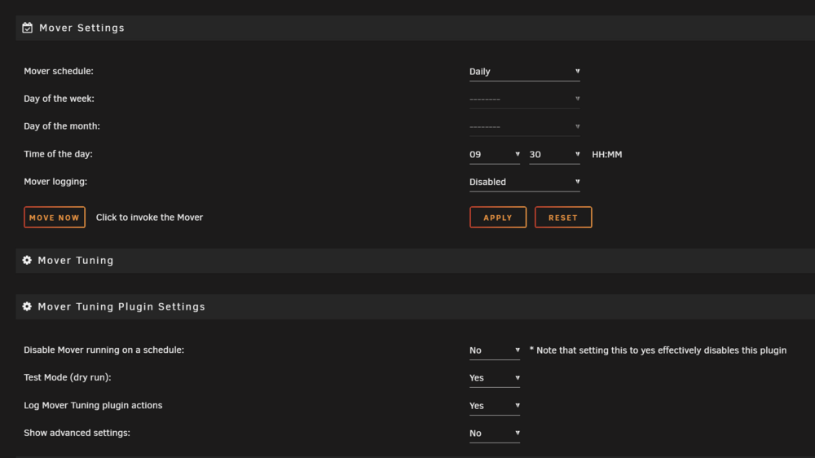Screen dimensions: 815x458
Task: Open the Mover logging dropdown set to Disabled
Action: click(524, 182)
